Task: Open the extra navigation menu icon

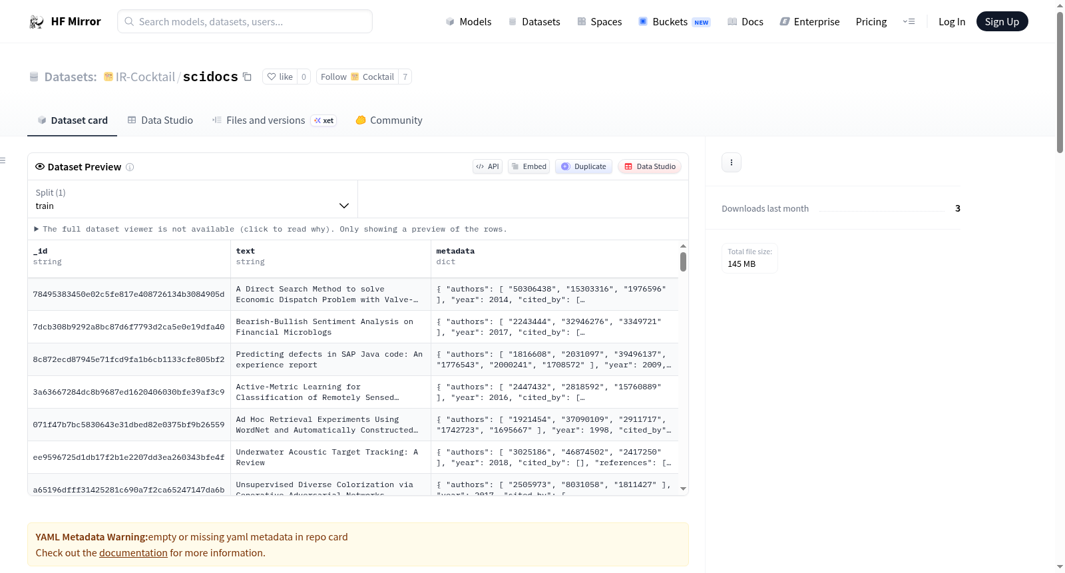Action: click(909, 22)
